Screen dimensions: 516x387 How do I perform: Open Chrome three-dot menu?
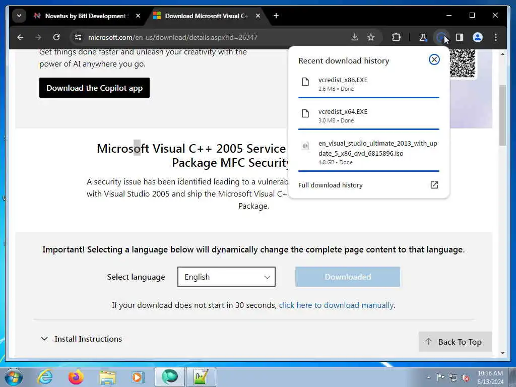(x=496, y=37)
